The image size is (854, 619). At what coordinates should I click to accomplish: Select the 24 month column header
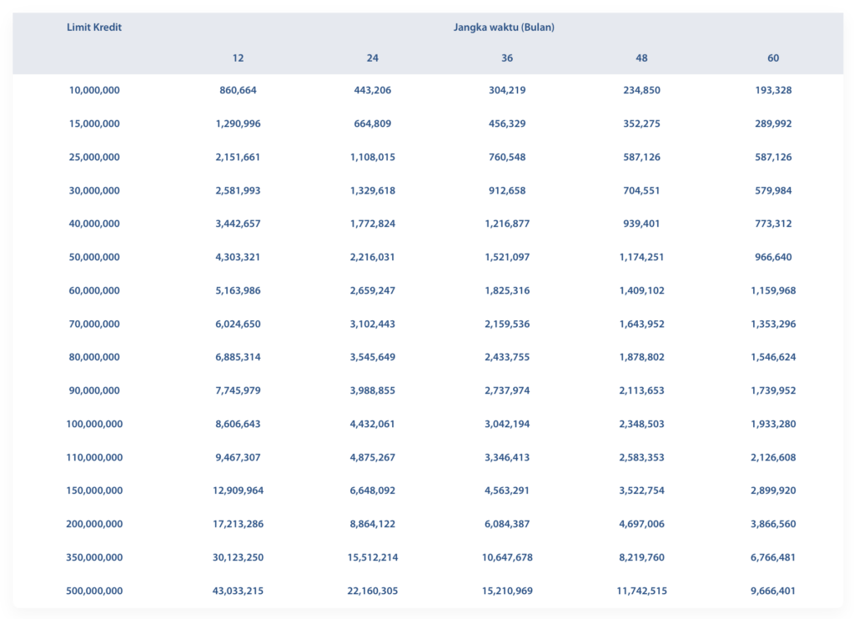coord(373,58)
